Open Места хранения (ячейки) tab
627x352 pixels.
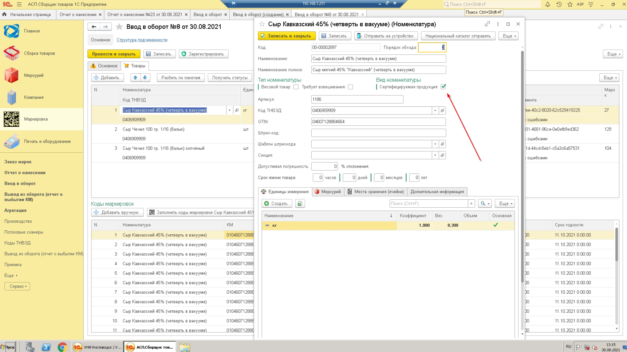pyautogui.click(x=375, y=192)
